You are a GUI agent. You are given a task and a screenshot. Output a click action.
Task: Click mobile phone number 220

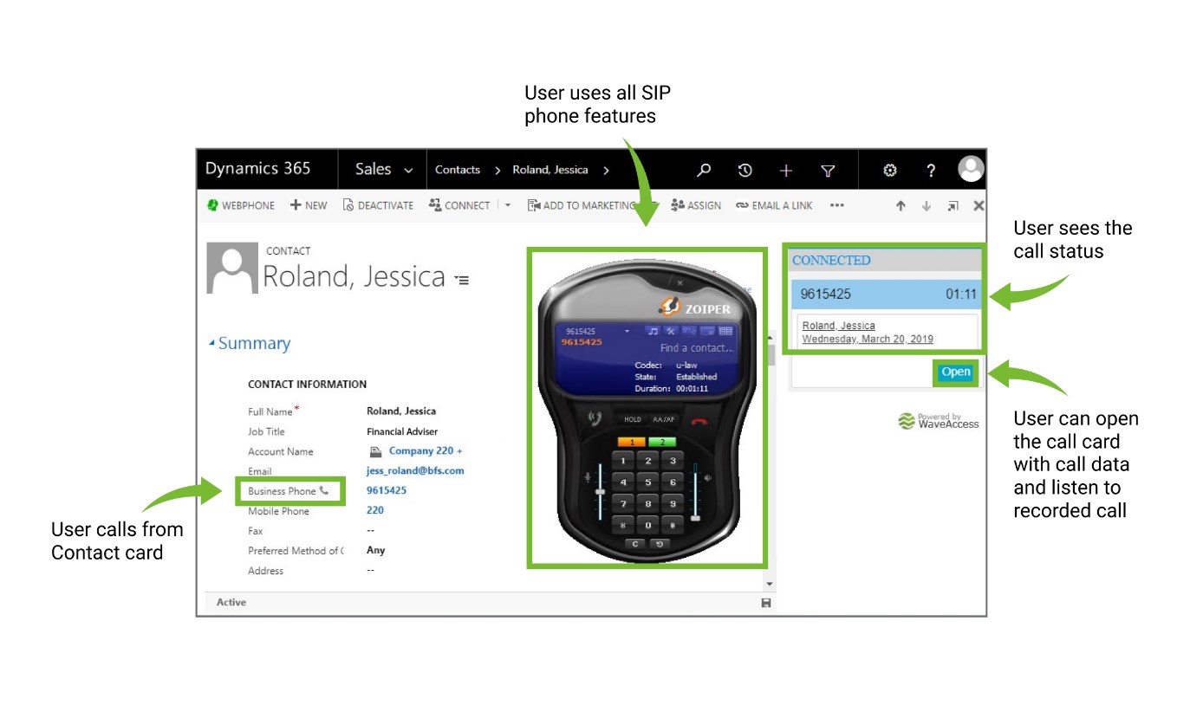point(375,510)
